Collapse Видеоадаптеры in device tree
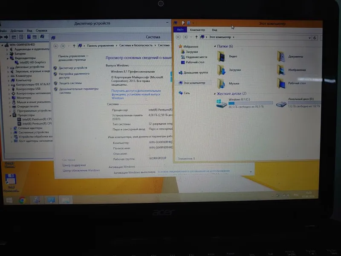The height and width of the screenshot is (256, 341). 8,58
